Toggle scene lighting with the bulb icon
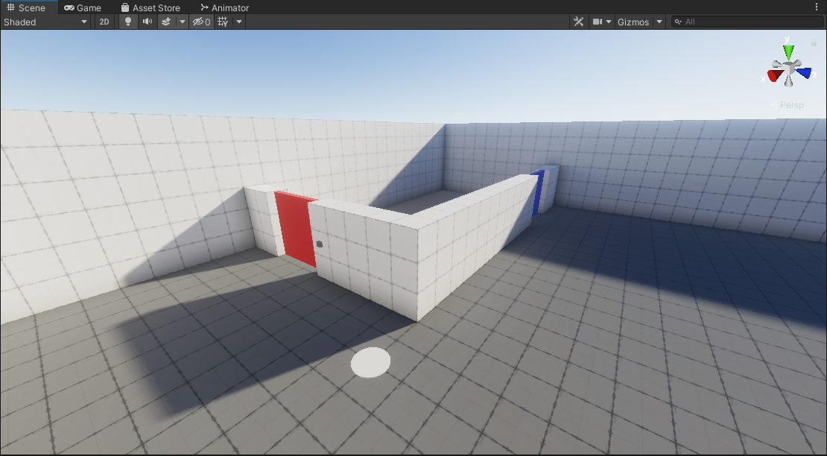This screenshot has width=827, height=456. click(x=127, y=22)
